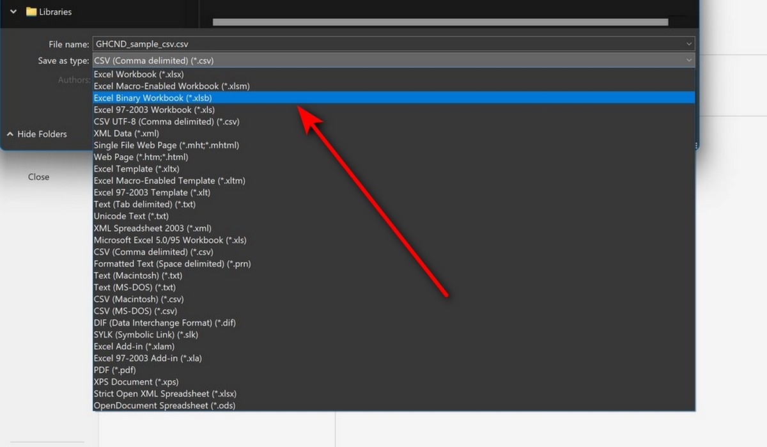Pick CSV (MS-DOS) (*.csv) format
Image resolution: width=767 pixels, height=447 pixels.
click(394, 311)
